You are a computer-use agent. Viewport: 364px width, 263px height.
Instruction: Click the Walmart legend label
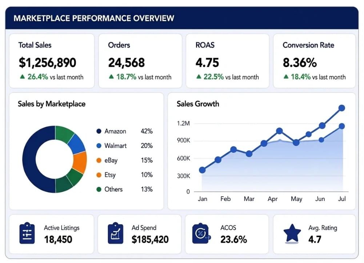116,145
